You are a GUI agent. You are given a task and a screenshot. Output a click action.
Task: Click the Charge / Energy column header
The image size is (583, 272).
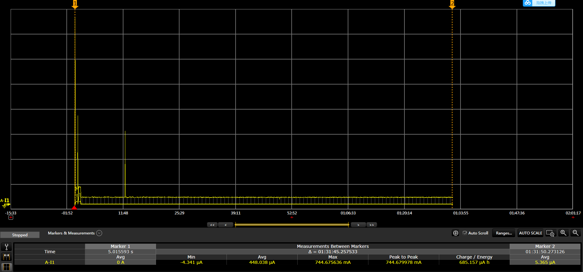(x=474, y=257)
